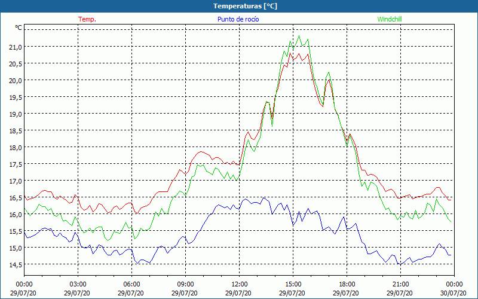Click the 12:00 time axis label
The image size is (478, 299).
tap(240, 285)
